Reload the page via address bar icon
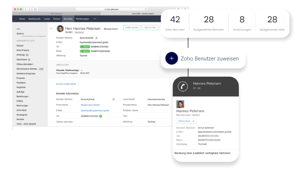Image resolution: width=306 pixels, height=172 pixels. 146,9
